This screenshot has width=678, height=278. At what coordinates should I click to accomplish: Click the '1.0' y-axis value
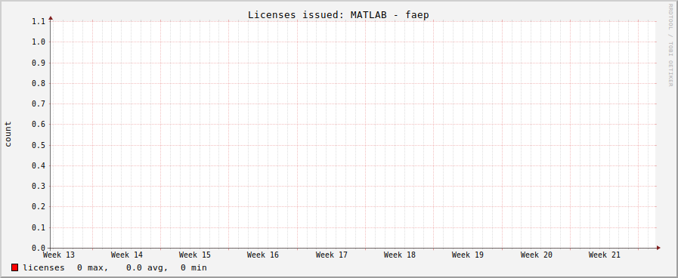point(39,42)
